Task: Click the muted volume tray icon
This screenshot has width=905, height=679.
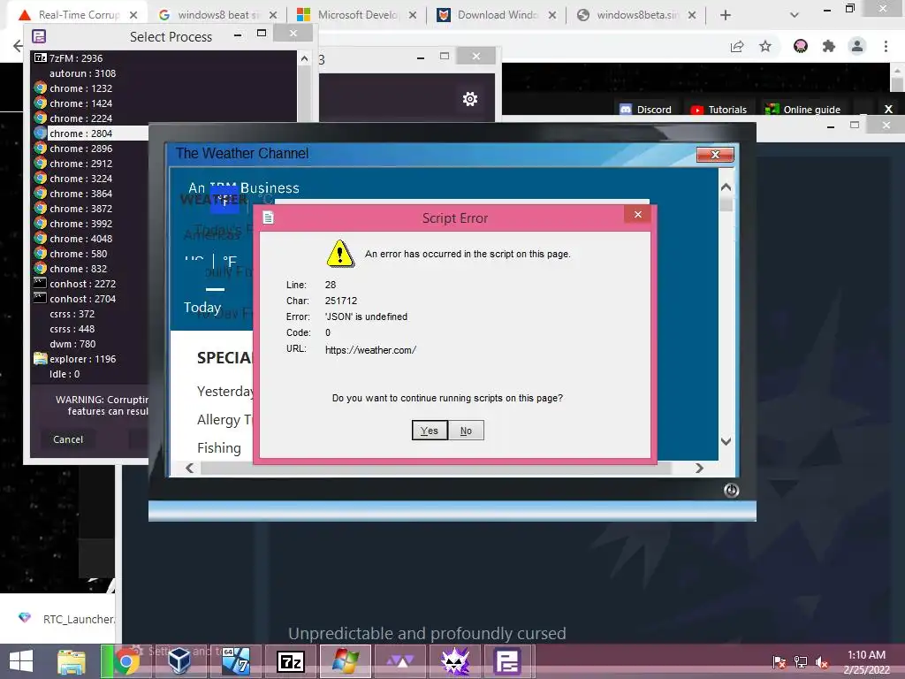Action: click(x=823, y=662)
